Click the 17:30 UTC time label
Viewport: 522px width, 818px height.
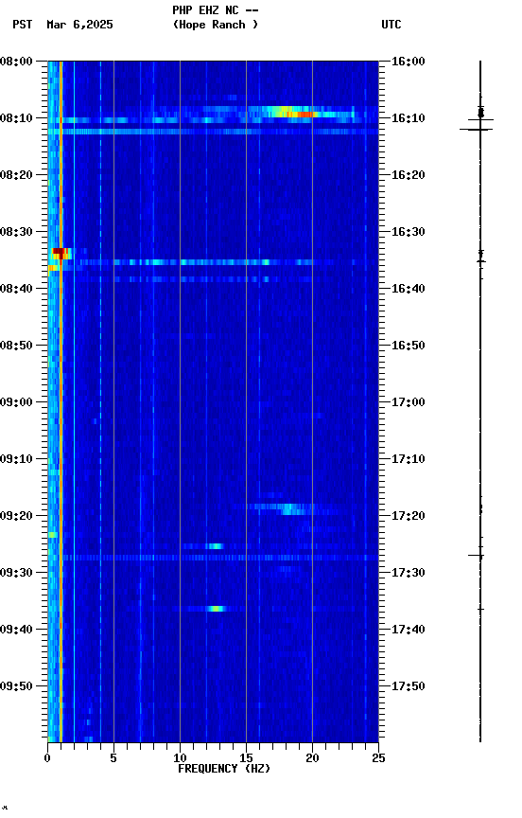tap(408, 573)
